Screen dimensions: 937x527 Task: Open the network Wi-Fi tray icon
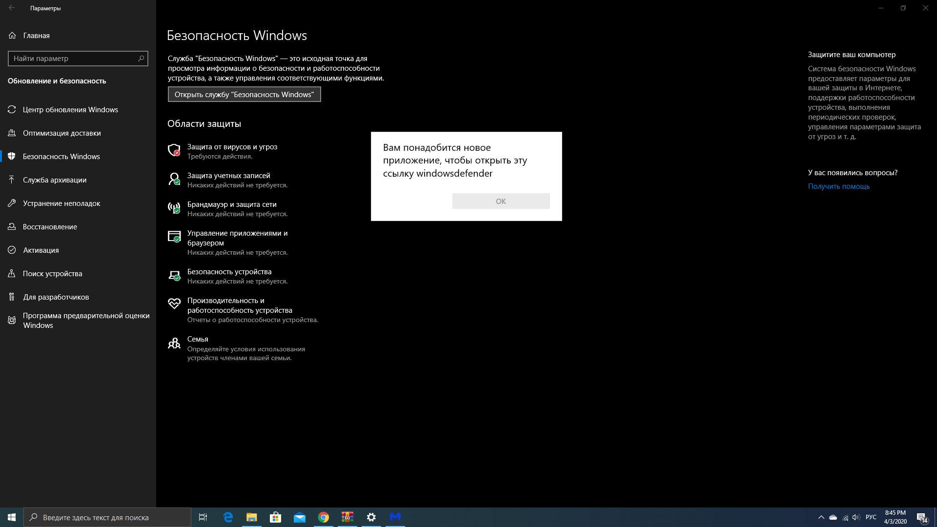coord(845,517)
